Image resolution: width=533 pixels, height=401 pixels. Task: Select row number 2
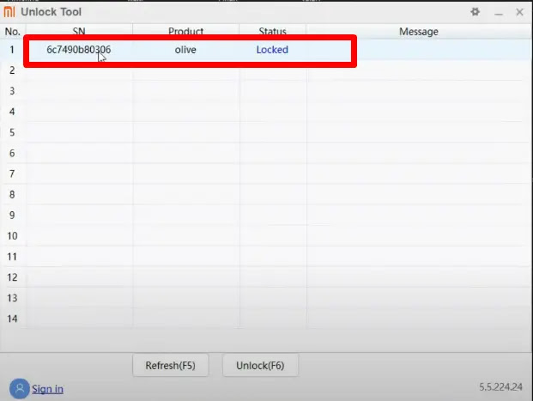click(12, 70)
